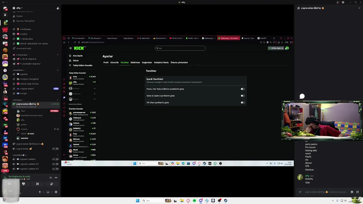Open the Güvenlik settings tab
Screen dimensions: 363x204
114,62
